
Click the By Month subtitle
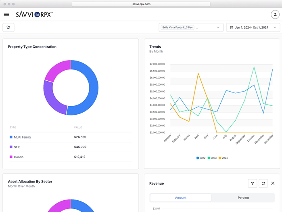point(156,51)
